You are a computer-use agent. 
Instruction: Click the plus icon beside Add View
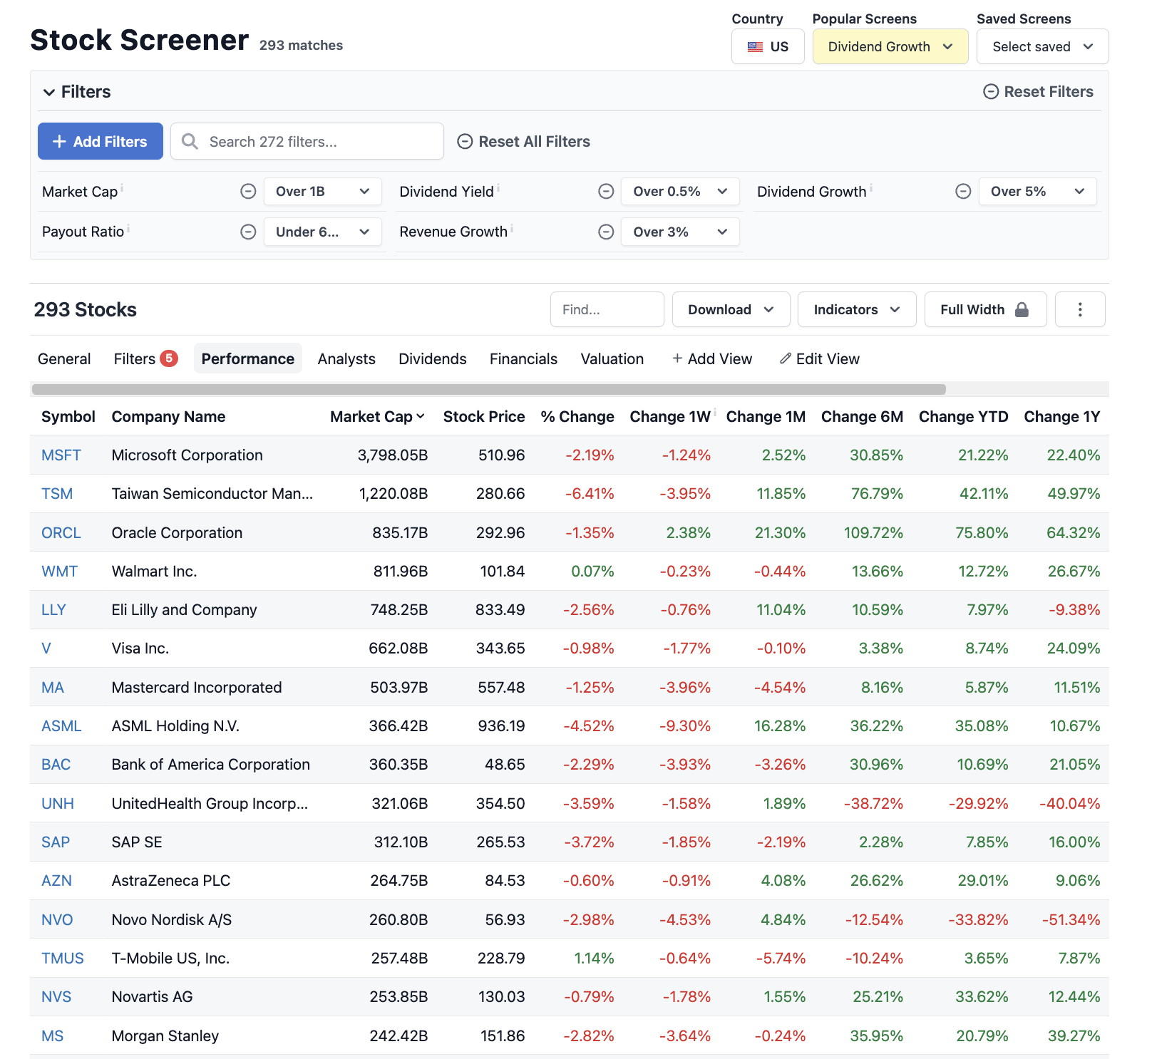click(677, 358)
